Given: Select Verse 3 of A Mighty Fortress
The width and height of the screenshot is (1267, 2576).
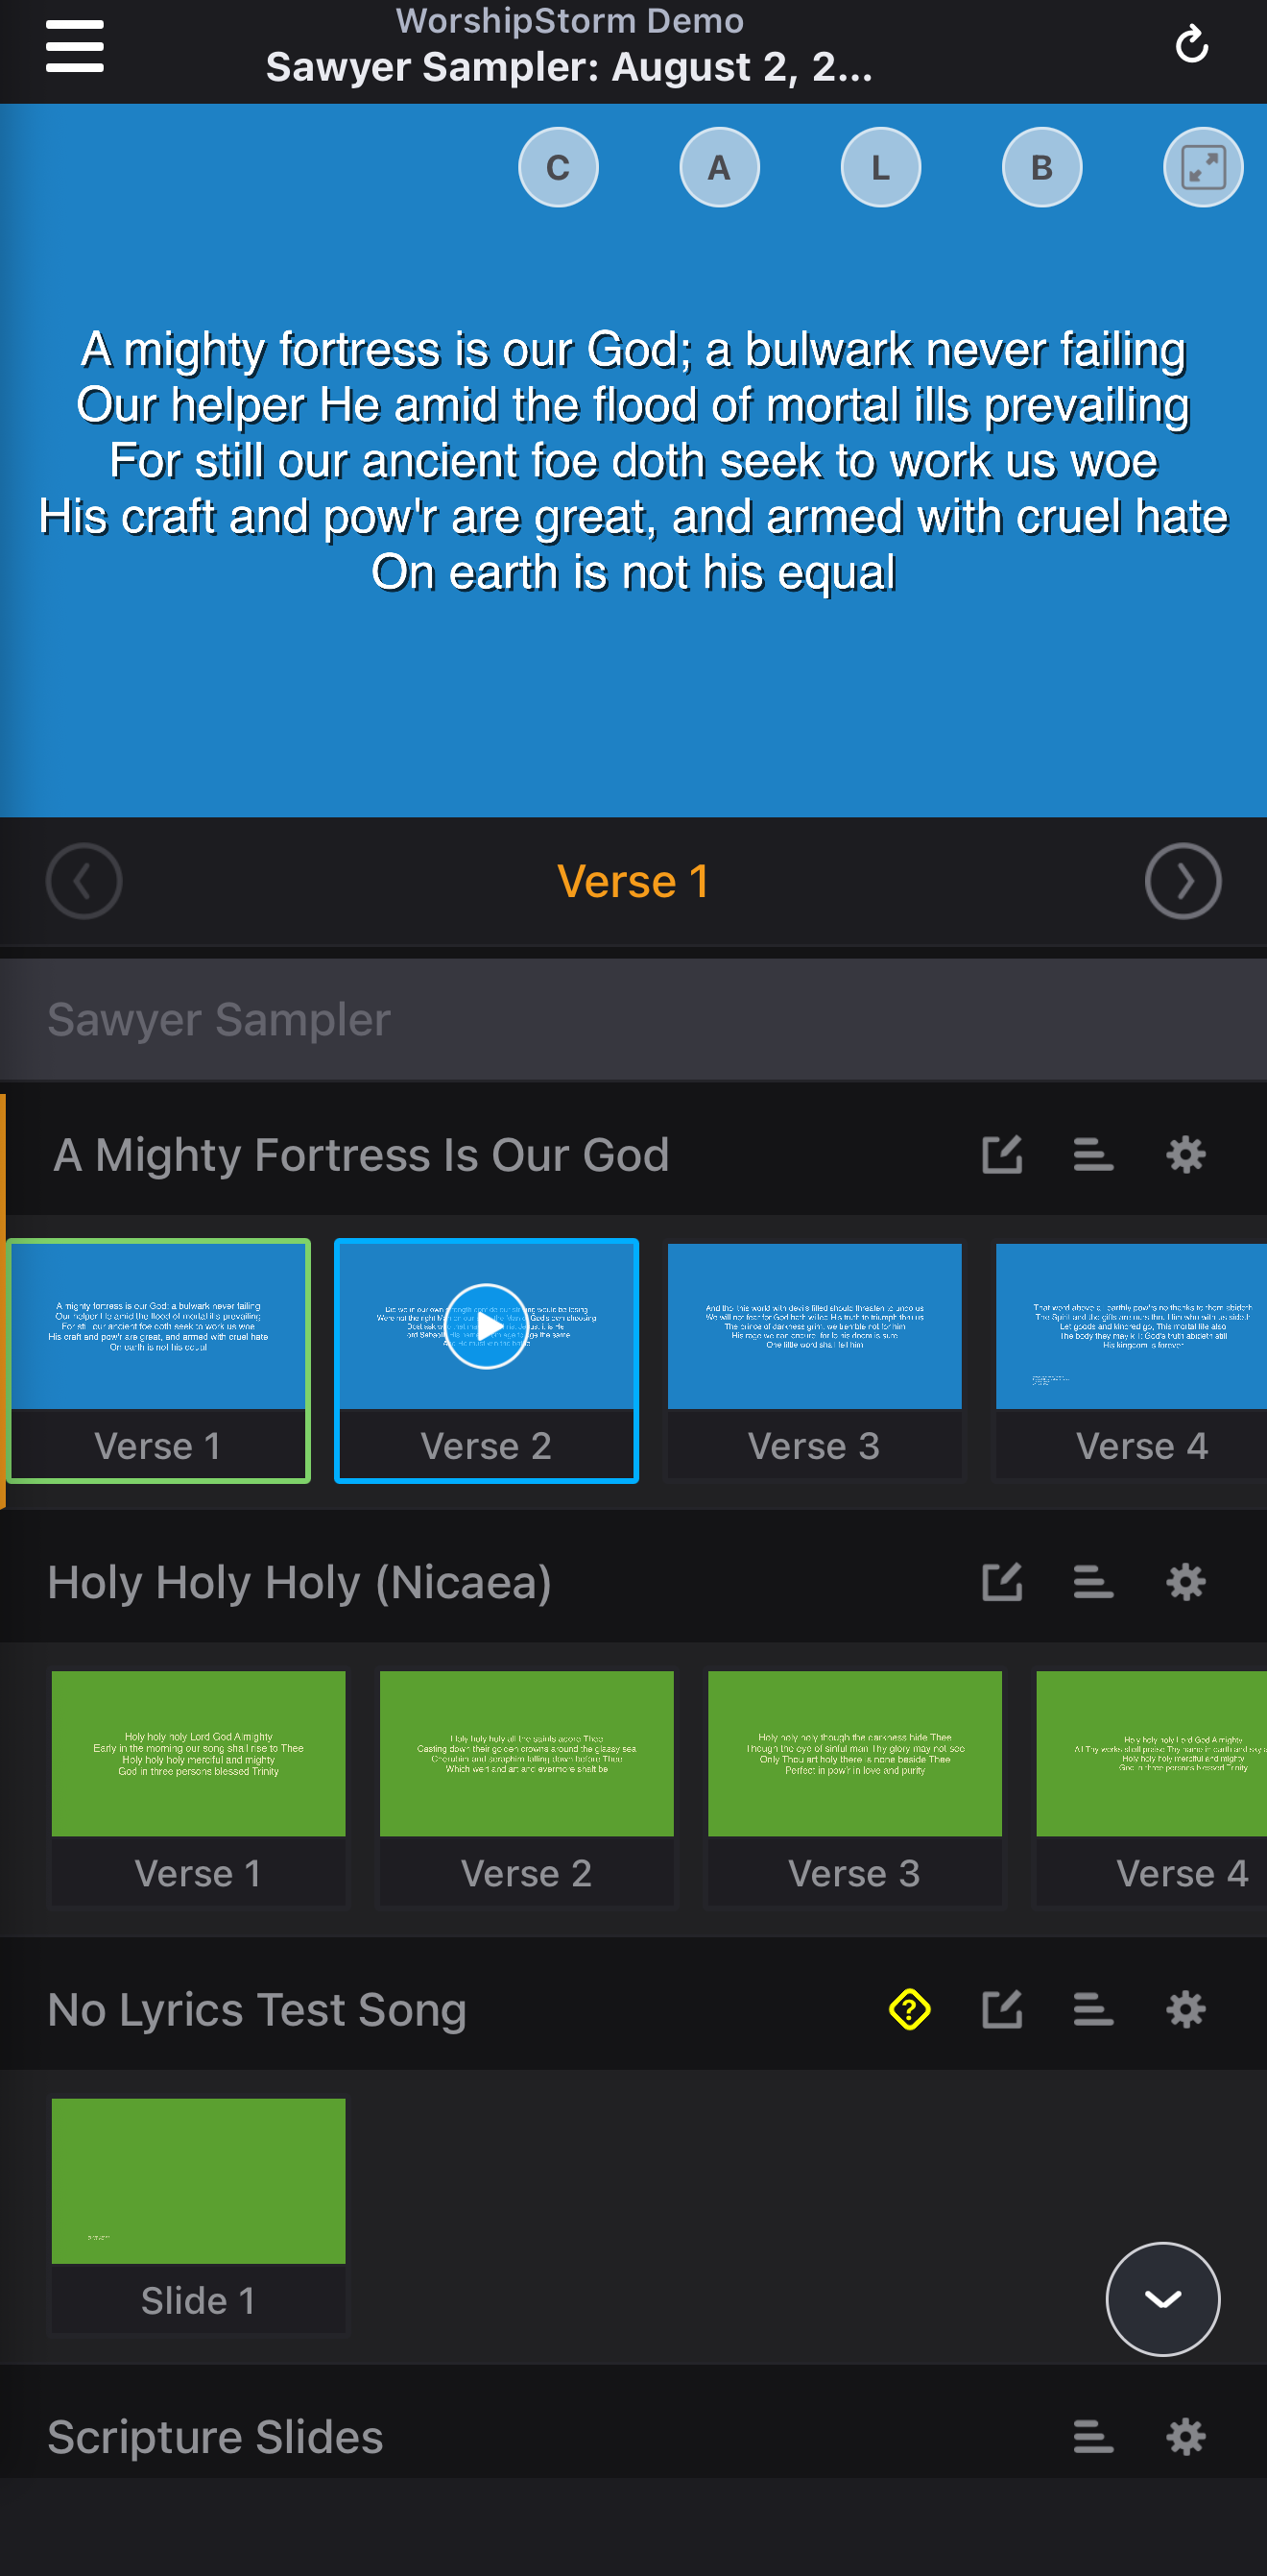Looking at the screenshot, I should (814, 1360).
